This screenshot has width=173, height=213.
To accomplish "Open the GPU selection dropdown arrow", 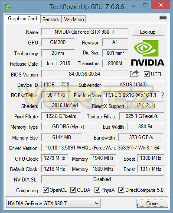I will (97, 203).
